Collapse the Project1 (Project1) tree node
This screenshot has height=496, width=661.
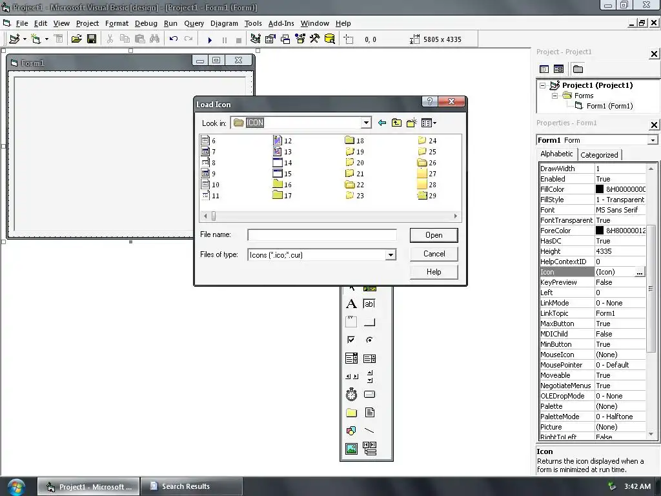pyautogui.click(x=543, y=85)
